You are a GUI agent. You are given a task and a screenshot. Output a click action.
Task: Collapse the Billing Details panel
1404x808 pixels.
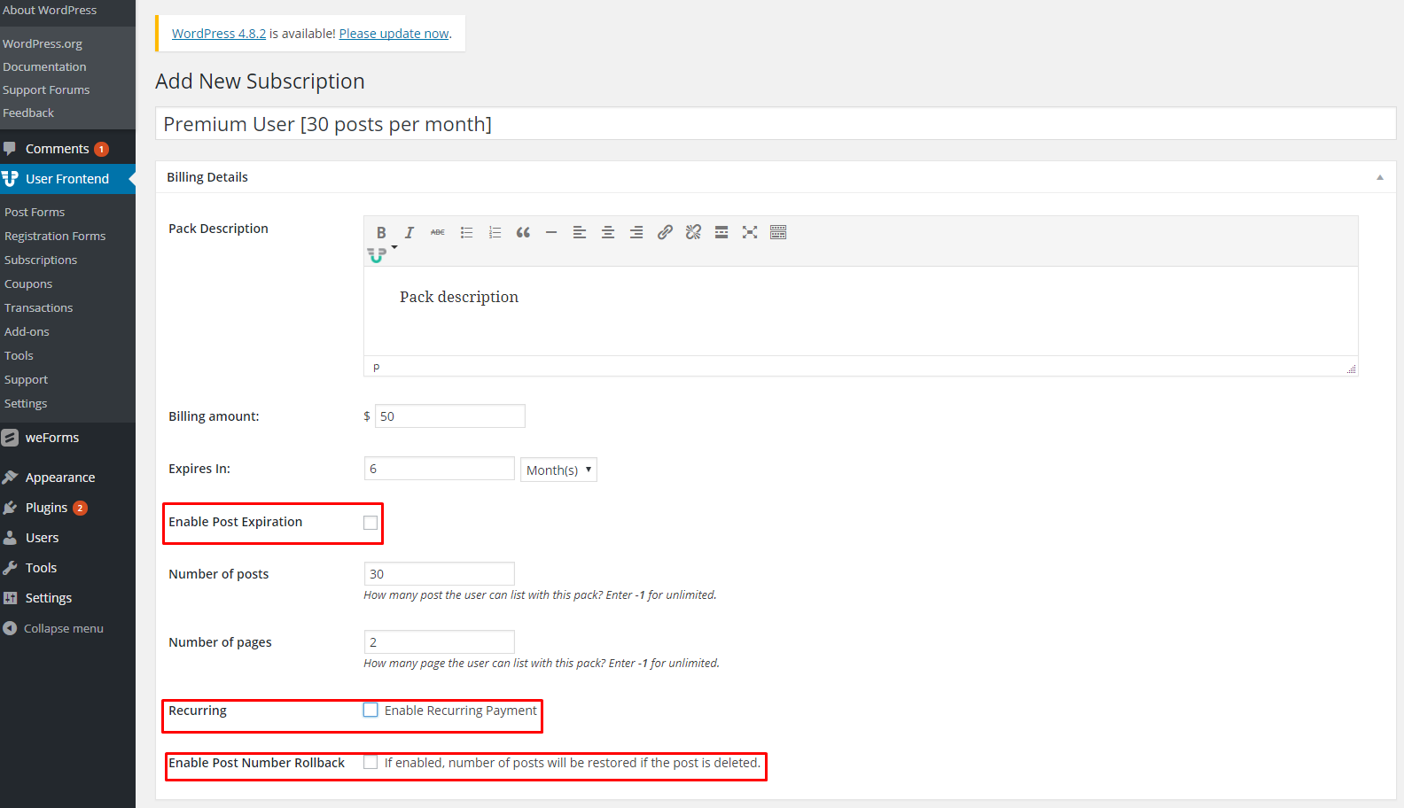coord(1380,177)
